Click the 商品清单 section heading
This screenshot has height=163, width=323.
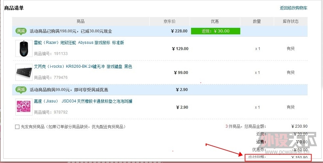pyautogui.click(x=14, y=8)
